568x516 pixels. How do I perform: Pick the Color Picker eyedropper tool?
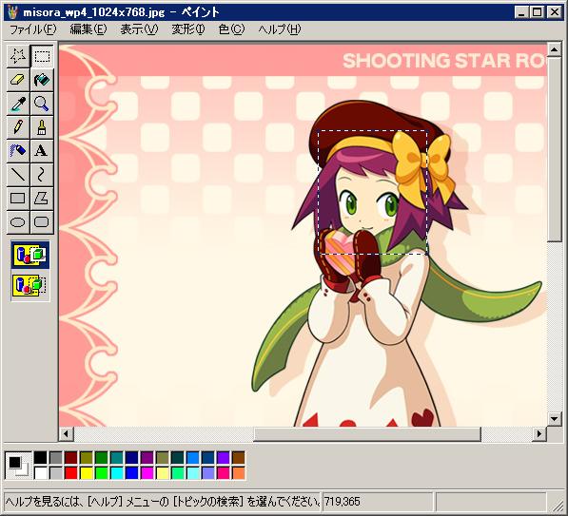[x=18, y=104]
